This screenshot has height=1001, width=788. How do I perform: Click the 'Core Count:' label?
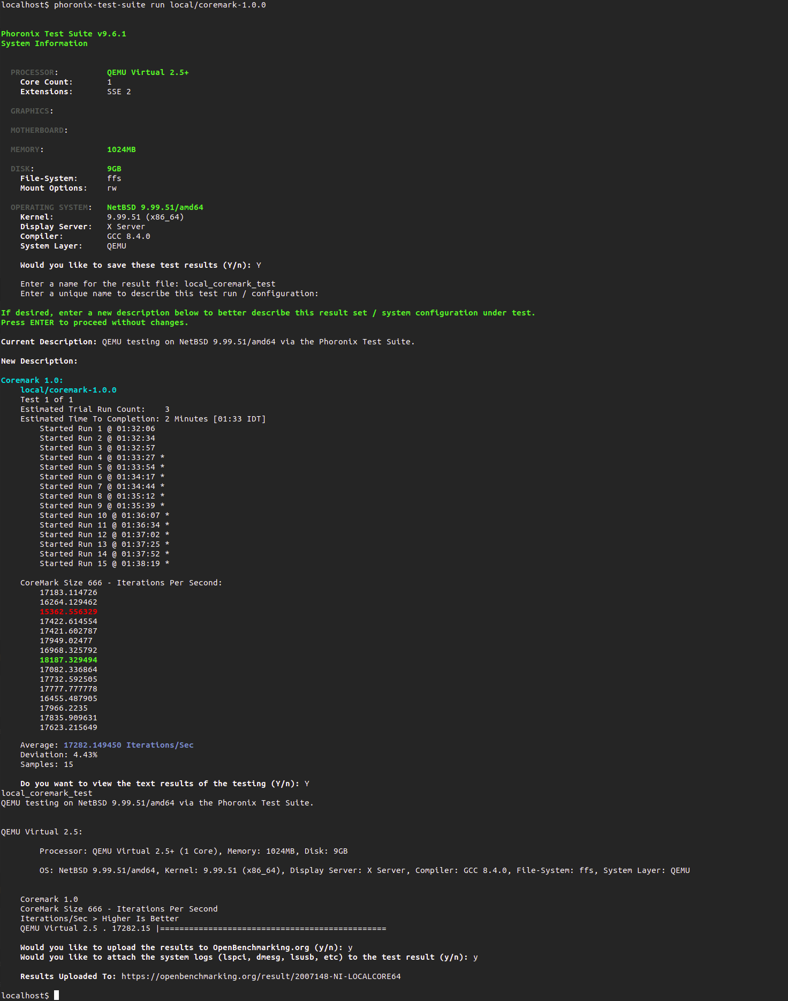(47, 82)
